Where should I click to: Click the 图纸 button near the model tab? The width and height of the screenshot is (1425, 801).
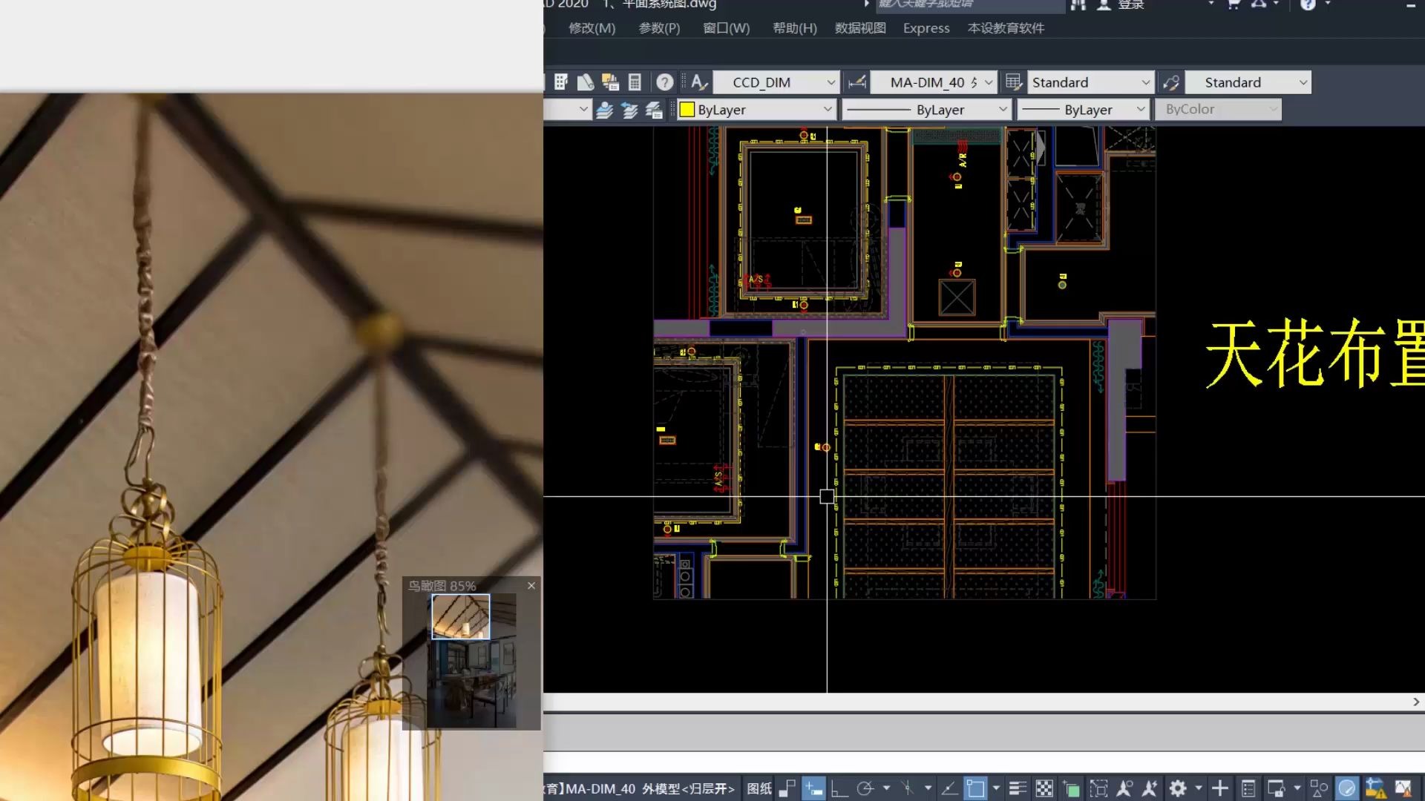[x=759, y=788]
